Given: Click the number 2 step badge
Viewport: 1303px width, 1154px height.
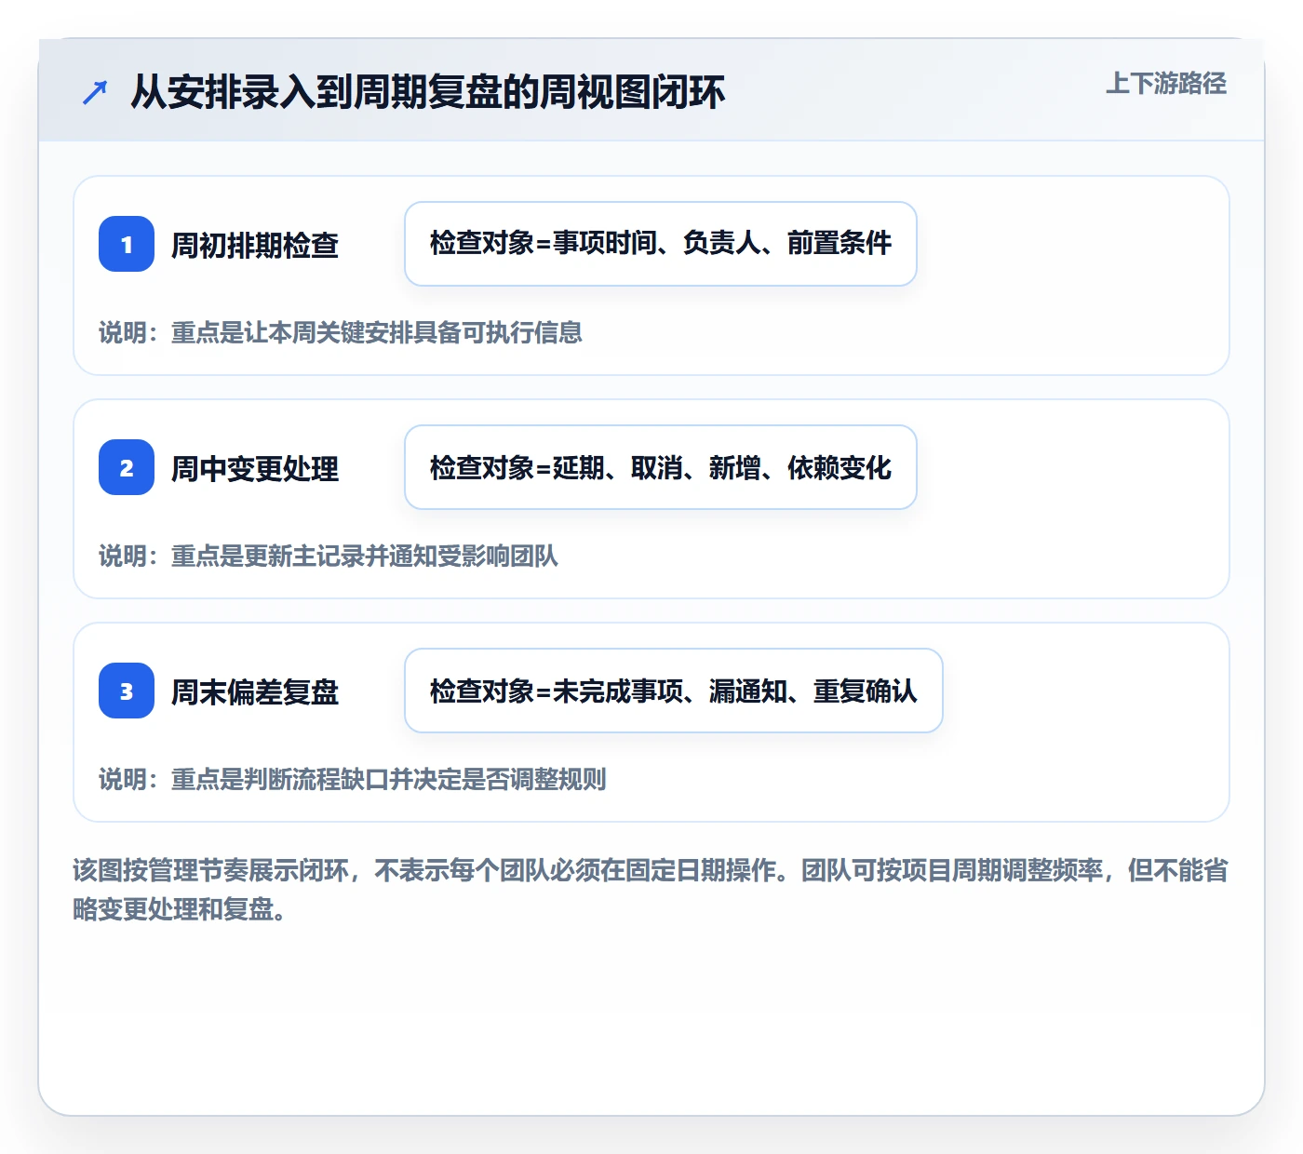Looking at the screenshot, I should pyautogui.click(x=127, y=467).
